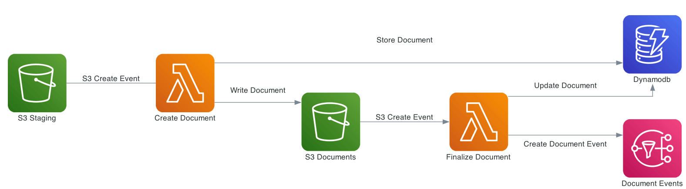Click the Dynamodb database icon
Image resolution: width=686 pixels, height=189 pixels.
point(652,44)
